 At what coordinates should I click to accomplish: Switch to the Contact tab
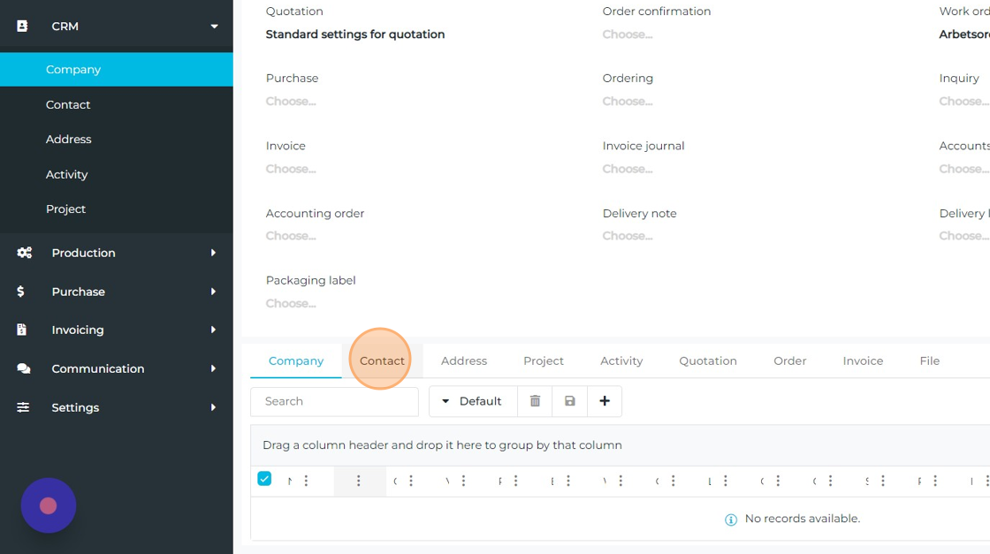click(x=382, y=360)
